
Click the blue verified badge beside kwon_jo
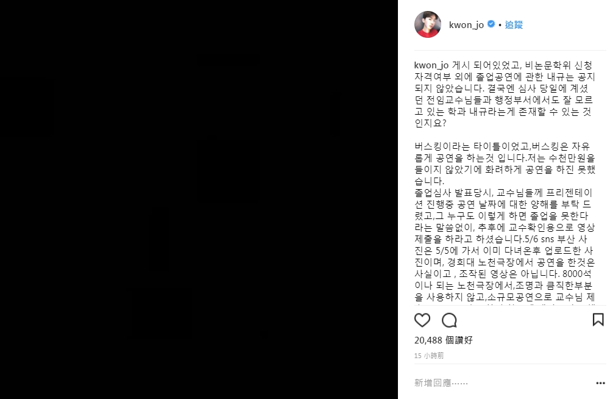(x=491, y=24)
